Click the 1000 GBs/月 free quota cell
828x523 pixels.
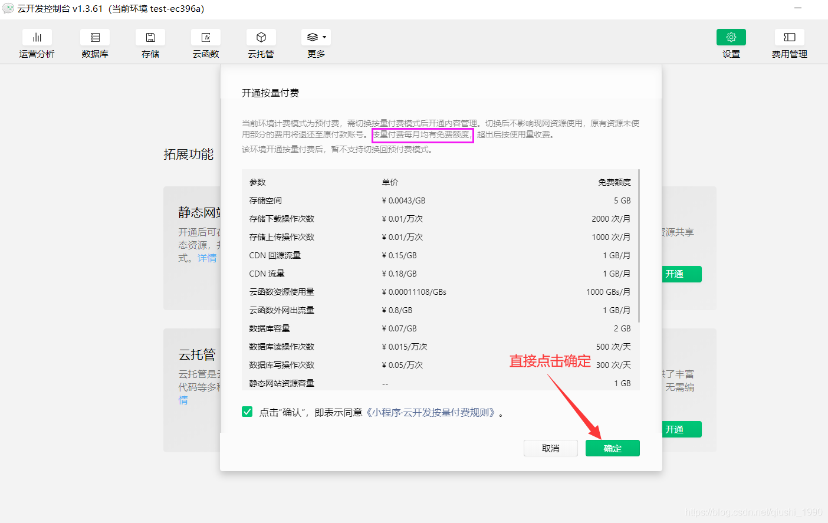pos(609,292)
